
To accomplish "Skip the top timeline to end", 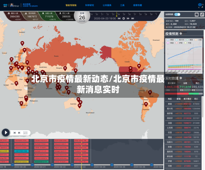I will tap(132, 18).
